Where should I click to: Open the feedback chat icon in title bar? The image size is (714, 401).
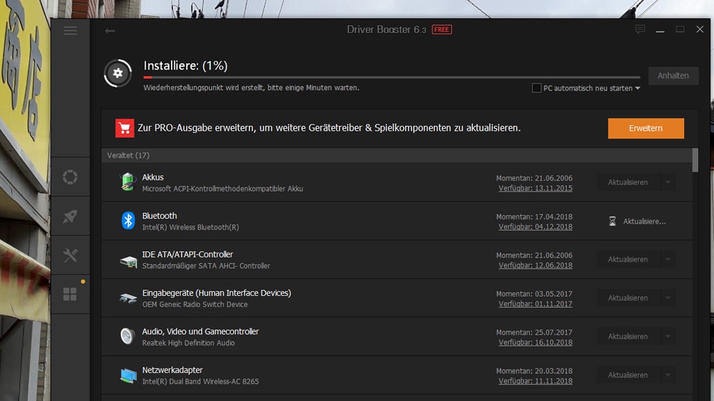pos(640,29)
